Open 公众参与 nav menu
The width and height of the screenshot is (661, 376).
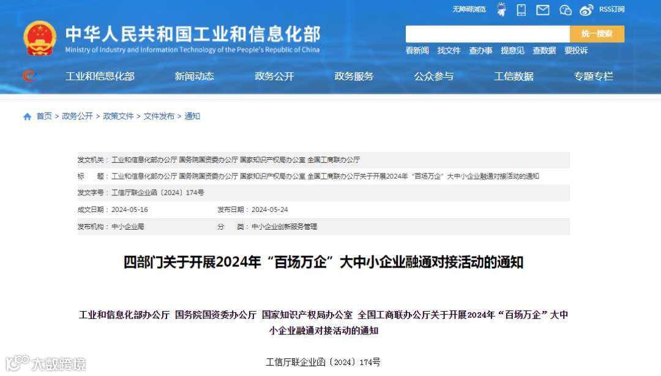coord(434,77)
